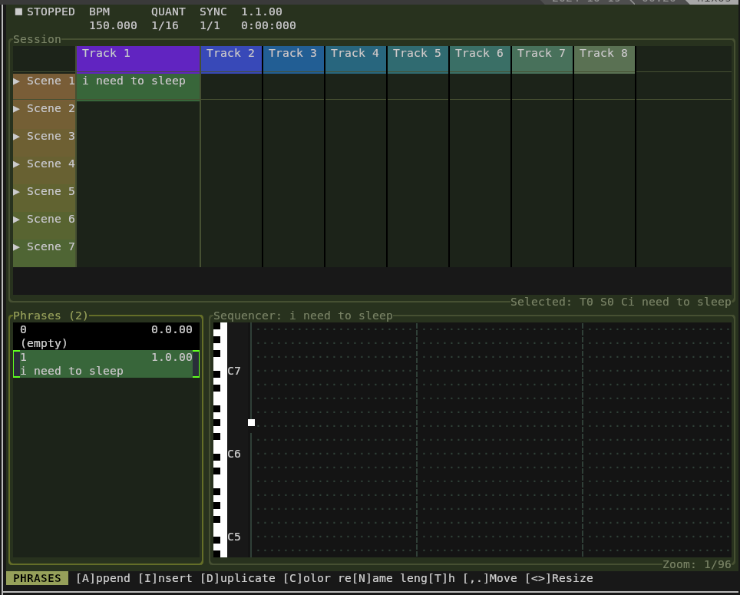Select the Scene 7 label
The height and width of the screenshot is (595, 740).
[51, 246]
